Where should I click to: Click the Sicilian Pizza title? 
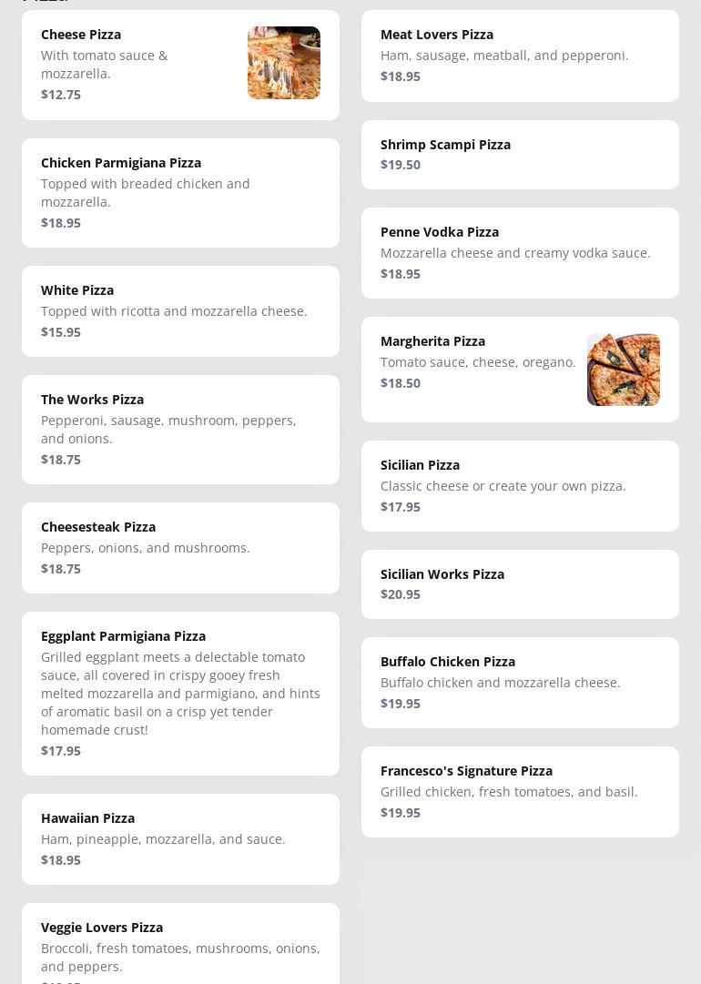(420, 465)
